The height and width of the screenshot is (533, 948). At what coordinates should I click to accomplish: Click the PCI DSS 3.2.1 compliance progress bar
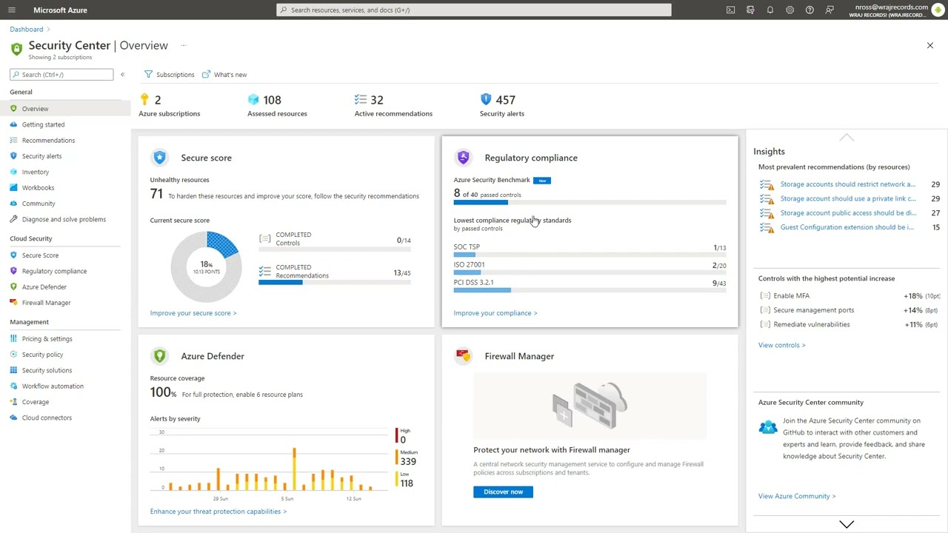[x=590, y=290]
